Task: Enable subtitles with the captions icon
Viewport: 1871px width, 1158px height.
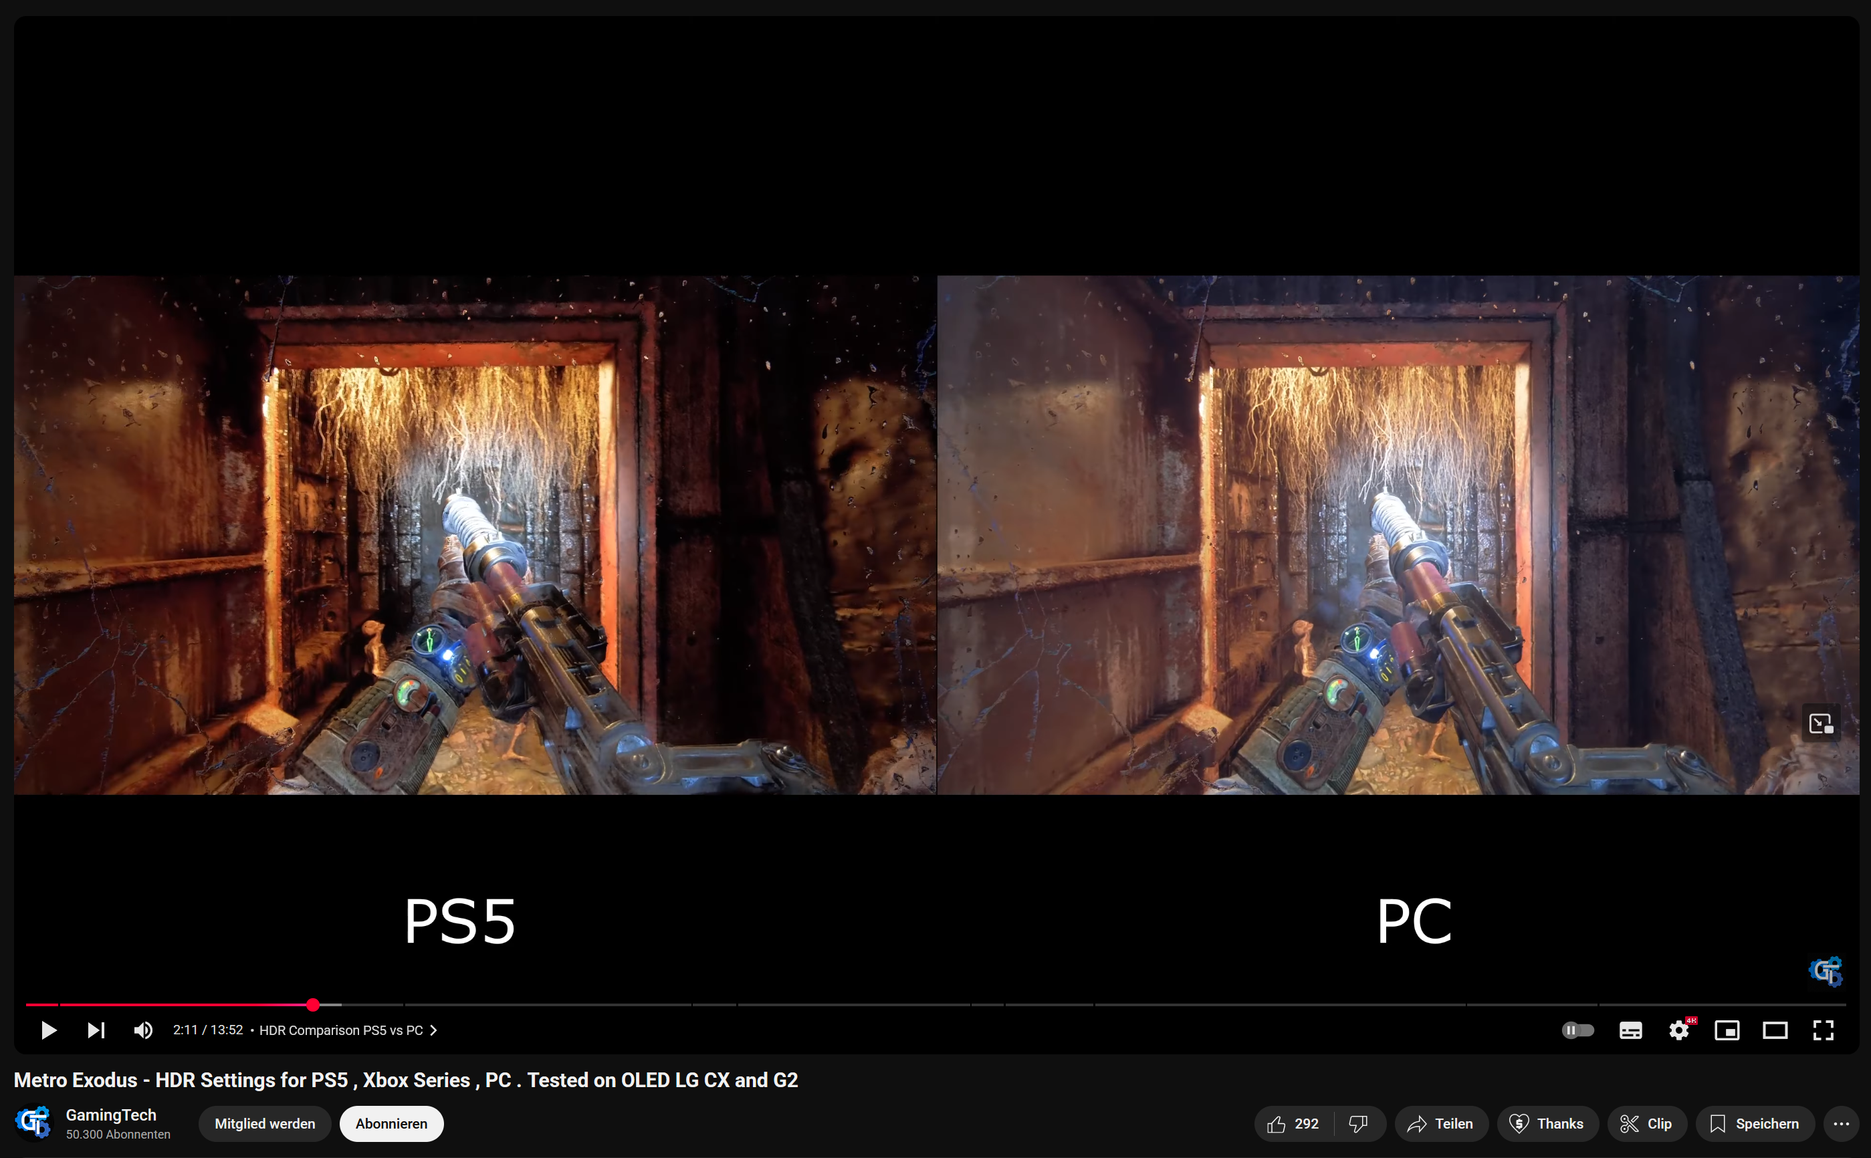Action: (x=1630, y=1030)
